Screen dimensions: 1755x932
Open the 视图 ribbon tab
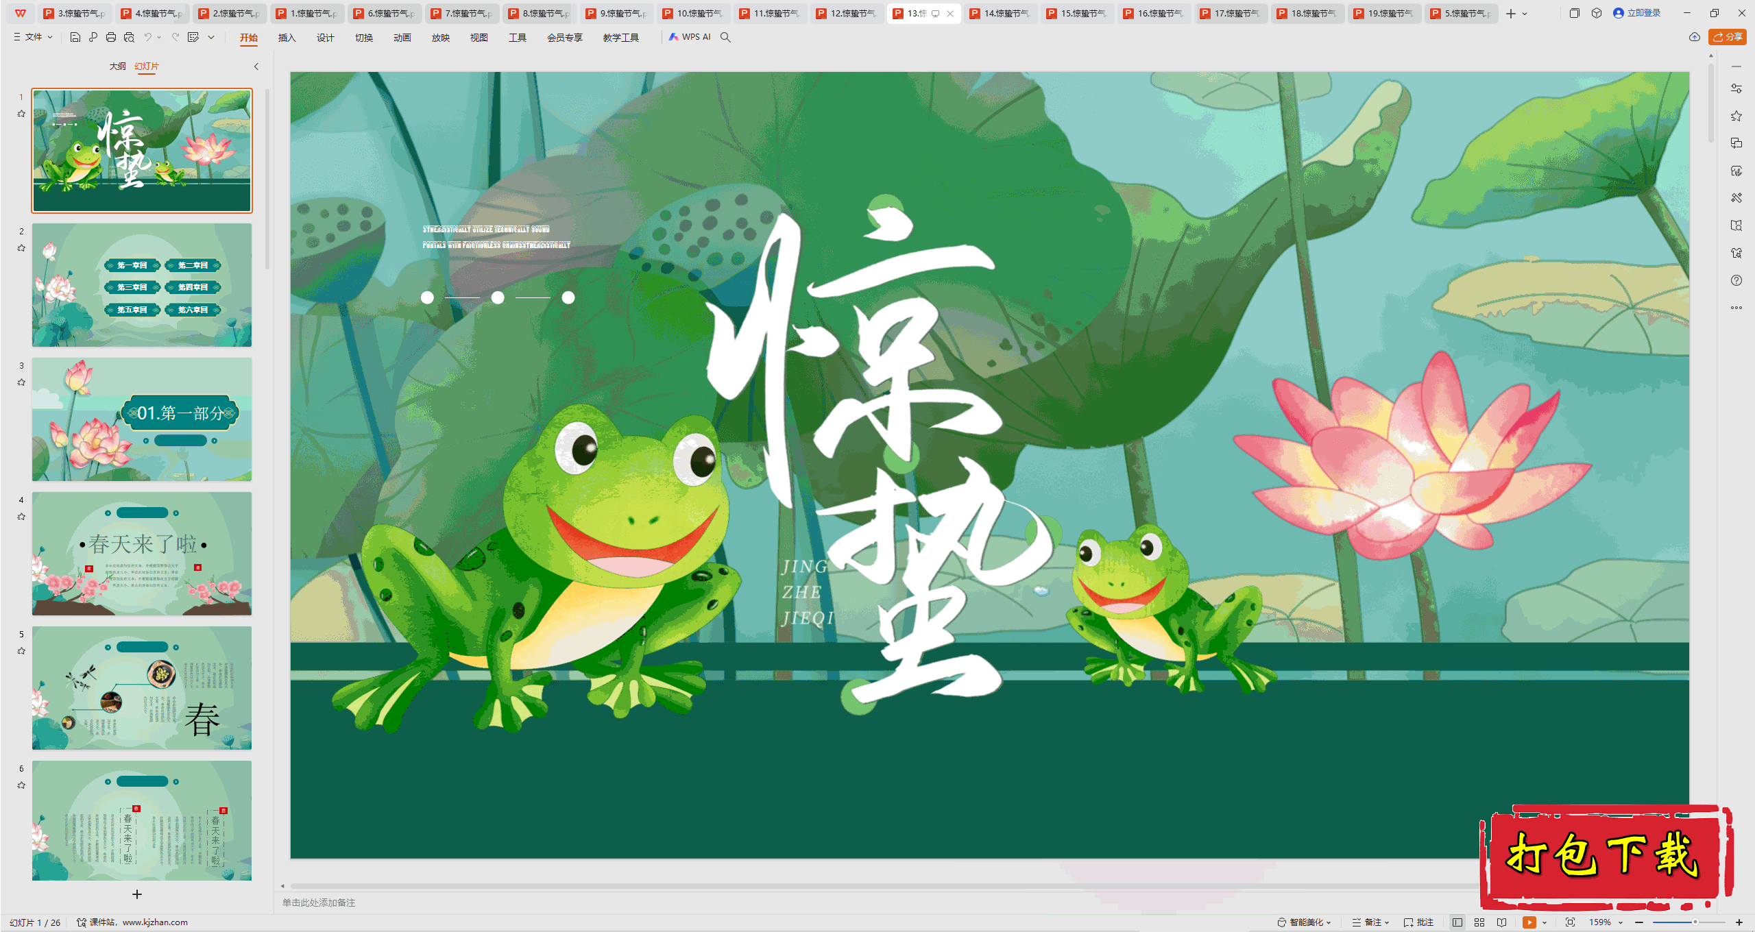479,38
